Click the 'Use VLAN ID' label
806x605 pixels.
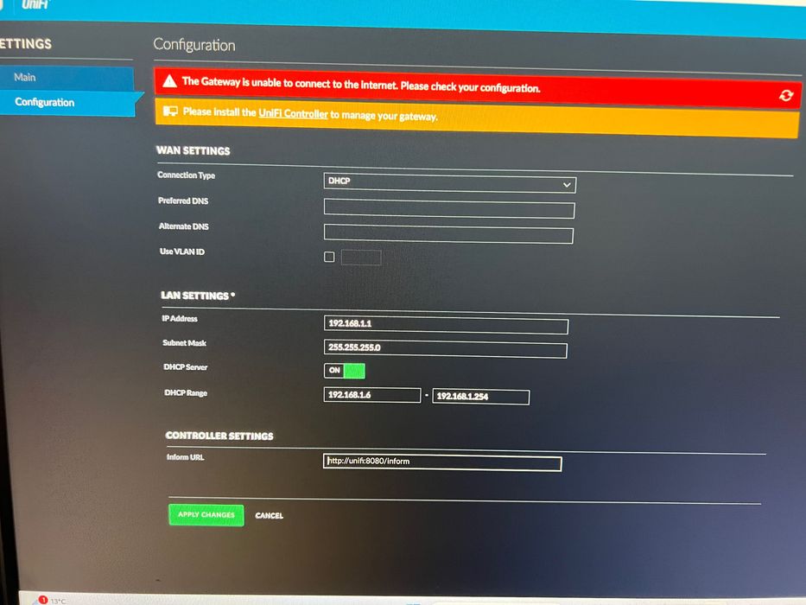(x=182, y=252)
